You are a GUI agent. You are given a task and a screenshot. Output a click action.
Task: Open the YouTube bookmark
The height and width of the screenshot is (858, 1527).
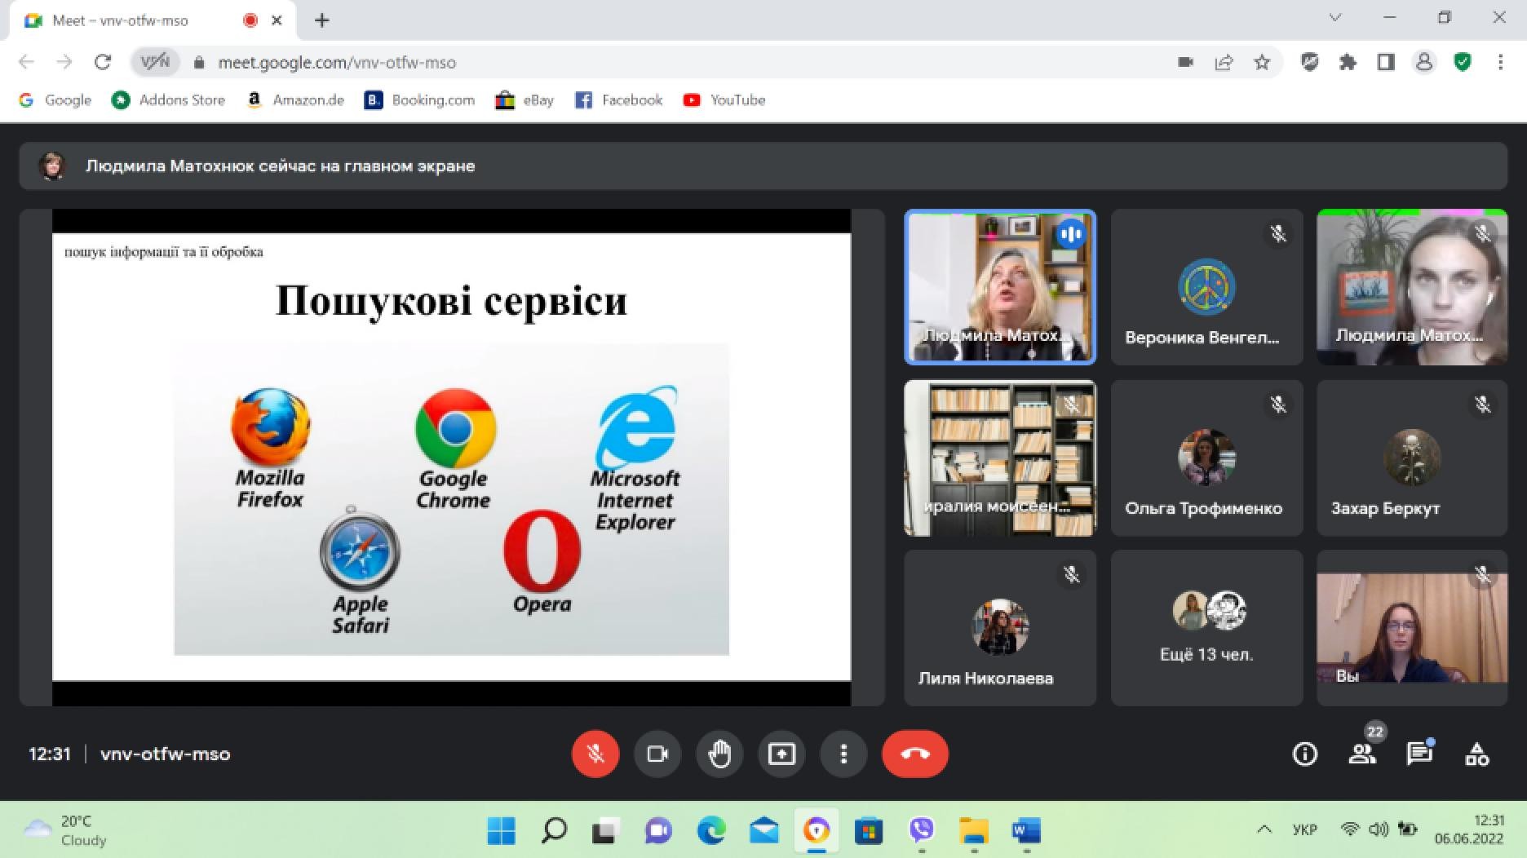tap(725, 100)
